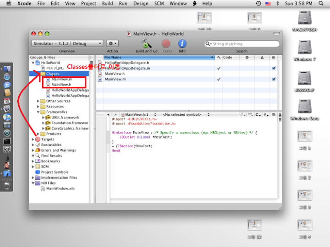Collapse the Frameworks folder
330x247 pixels.
(38, 112)
